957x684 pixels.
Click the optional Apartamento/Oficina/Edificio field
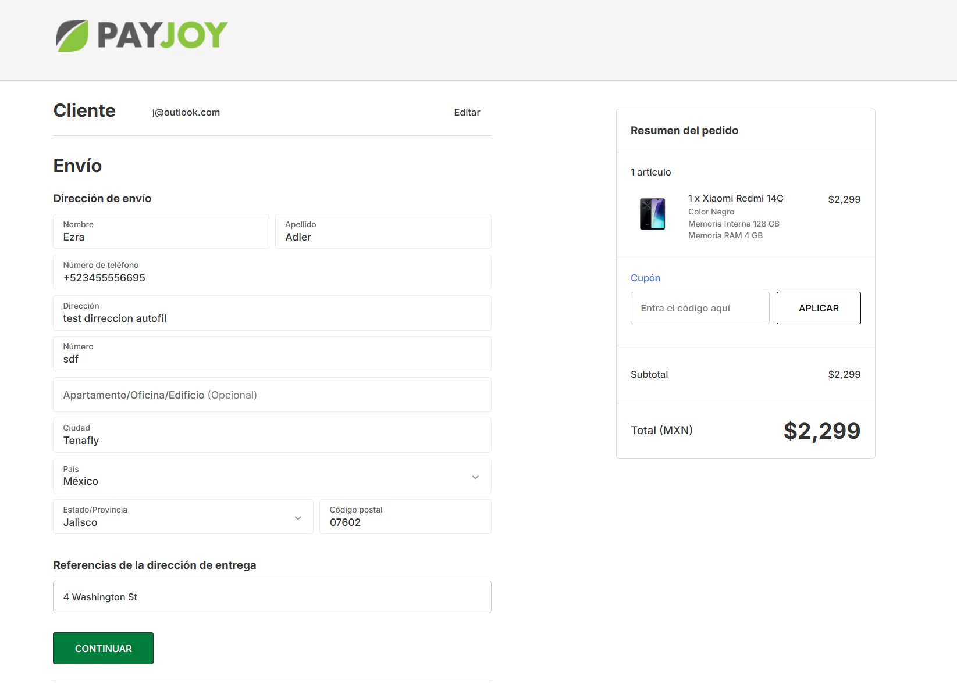pos(272,395)
